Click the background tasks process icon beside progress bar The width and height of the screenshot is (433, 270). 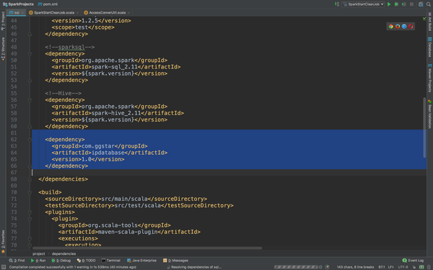tap(327, 267)
